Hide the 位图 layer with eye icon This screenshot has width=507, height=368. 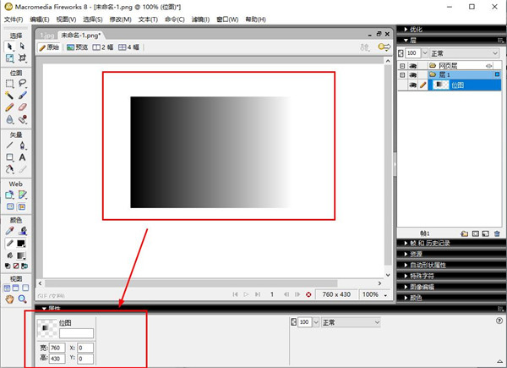point(413,85)
